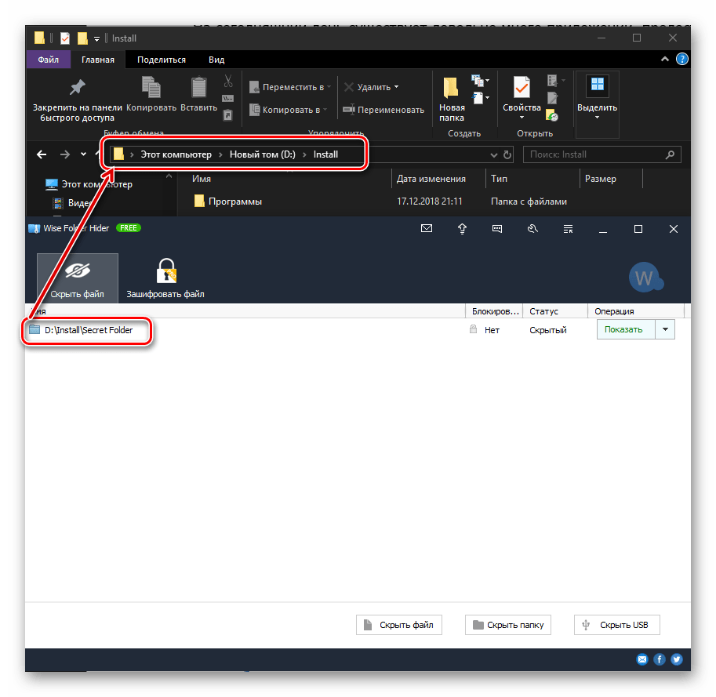Open the feedback chat icon in Wise Folder Hider

(x=497, y=229)
